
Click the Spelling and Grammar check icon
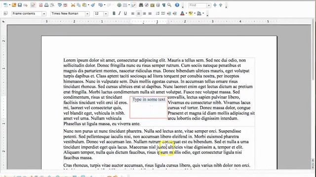pos(60,5)
